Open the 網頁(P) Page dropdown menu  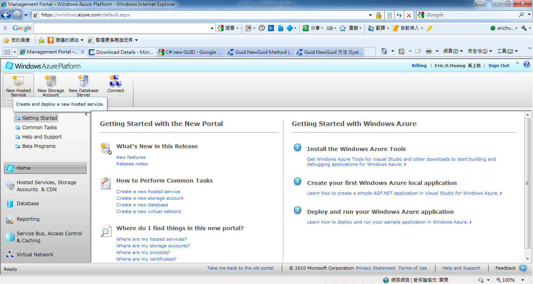[x=453, y=51]
